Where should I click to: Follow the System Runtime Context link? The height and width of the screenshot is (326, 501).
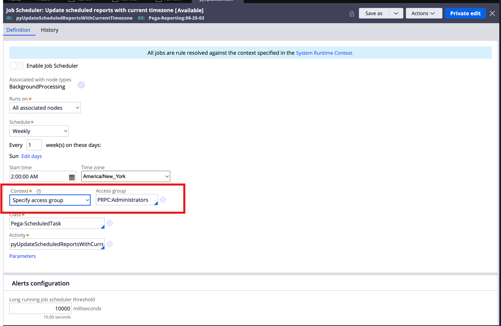coord(324,53)
